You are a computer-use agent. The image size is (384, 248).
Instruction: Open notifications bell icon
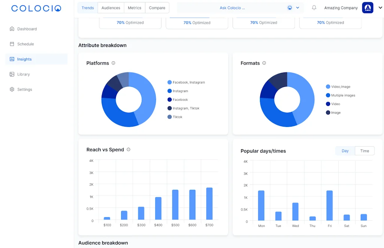[314, 8]
